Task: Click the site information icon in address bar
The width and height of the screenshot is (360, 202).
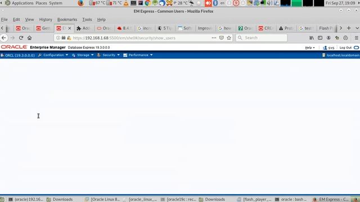Action: click(x=58, y=38)
